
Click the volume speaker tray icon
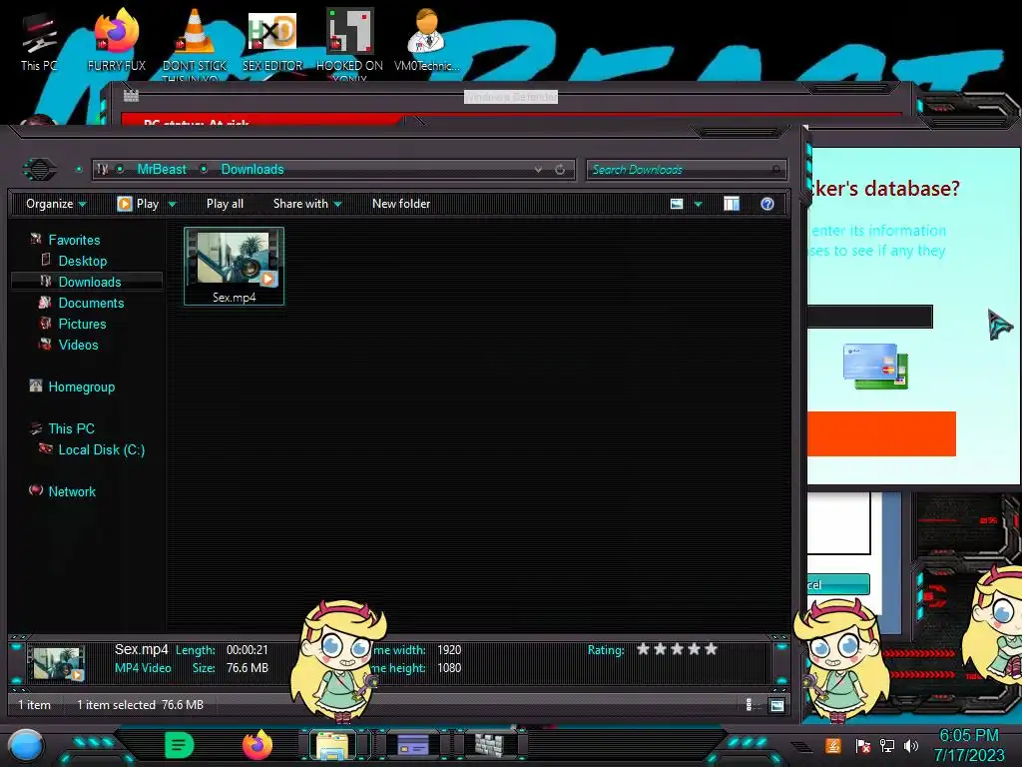tap(911, 745)
